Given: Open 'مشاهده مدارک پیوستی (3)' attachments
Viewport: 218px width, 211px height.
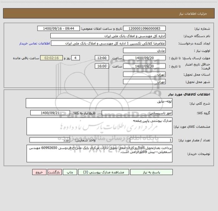Looking at the screenshot, I should [103, 172].
